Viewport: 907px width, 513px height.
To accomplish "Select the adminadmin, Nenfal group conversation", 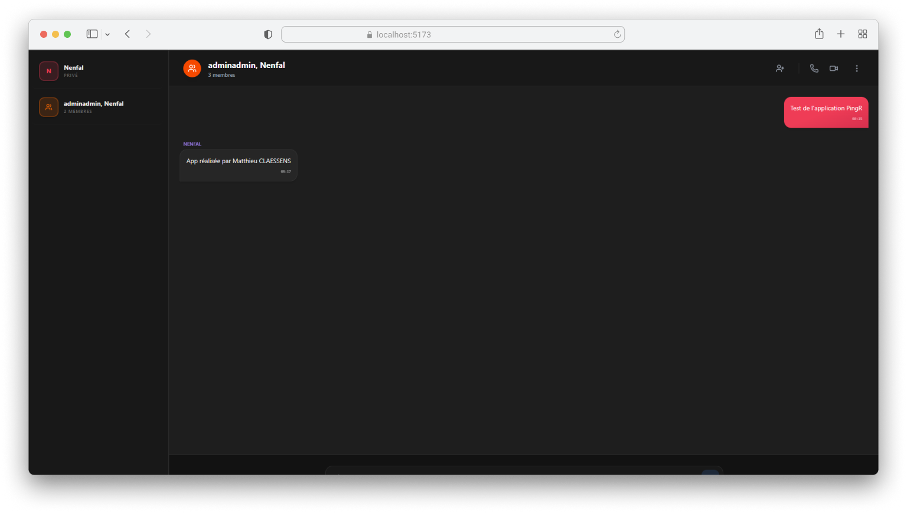I will tap(98, 107).
